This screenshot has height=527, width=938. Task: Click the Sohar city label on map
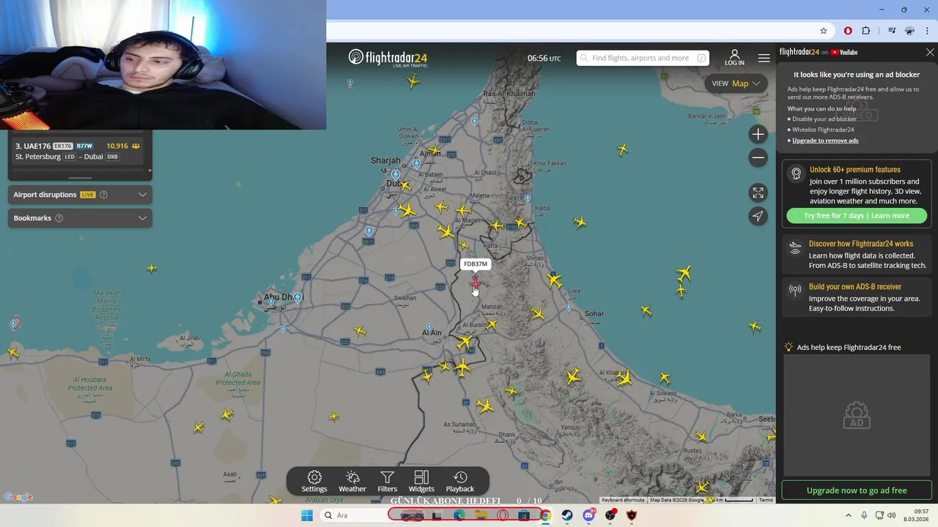(x=594, y=313)
